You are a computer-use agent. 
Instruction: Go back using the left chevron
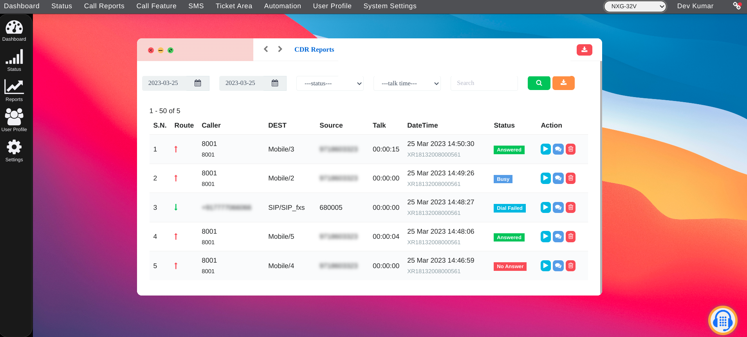[266, 49]
